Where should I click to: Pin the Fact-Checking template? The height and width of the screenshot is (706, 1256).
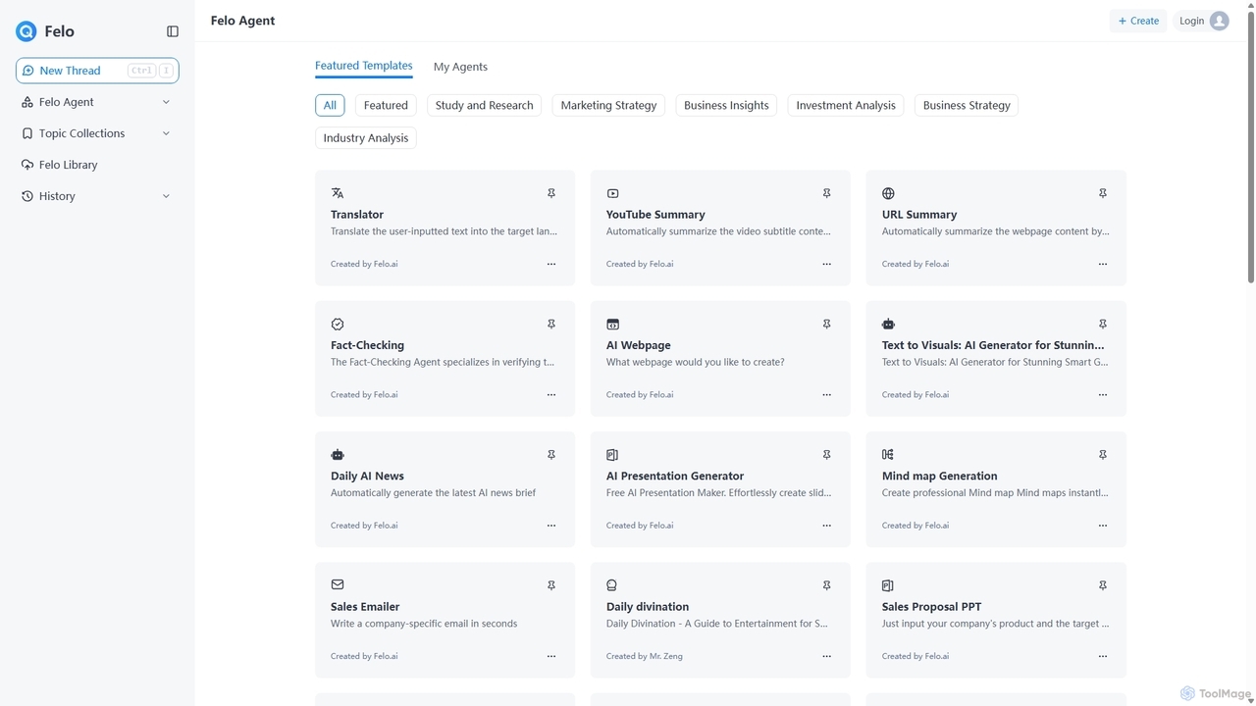click(551, 324)
